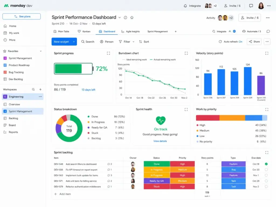The image size is (276, 207).
Task: Star the Sprint Performance Dashboard as favorite
Action: [x=132, y=18]
